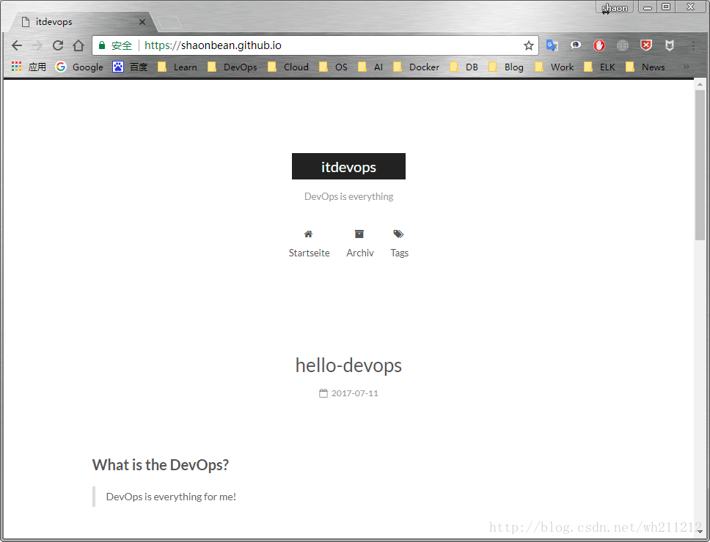710x542 pixels.
Task: Open the hello-devops post title
Action: [x=348, y=365]
